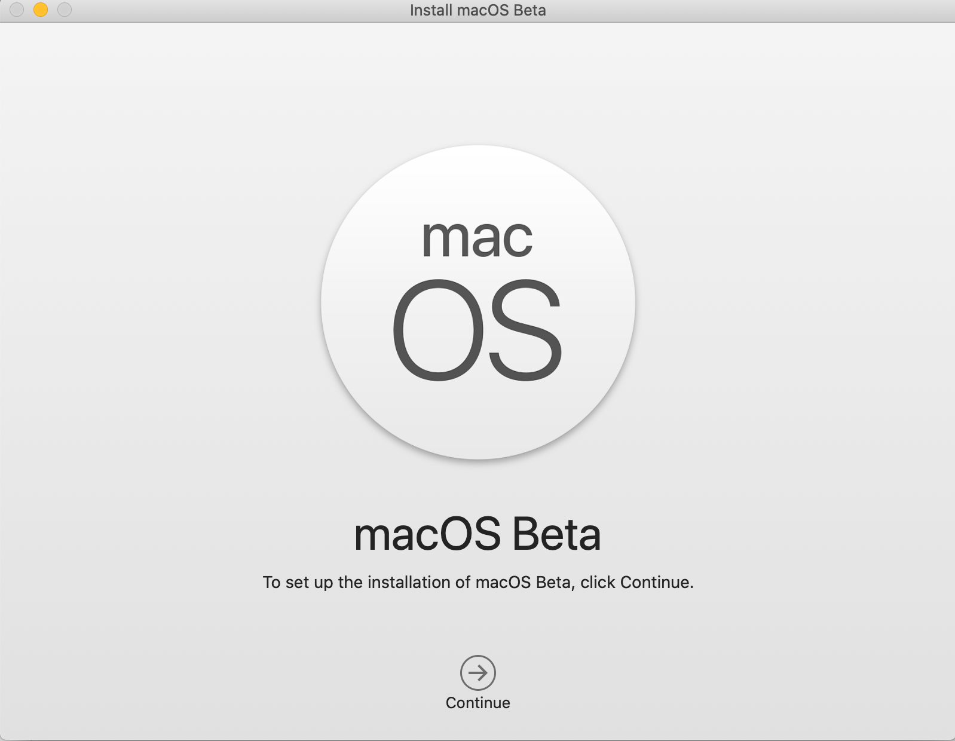Screen dimensions: 955x741
Task: Click the 'Install macOS Beta' window title
Action: click(x=478, y=10)
